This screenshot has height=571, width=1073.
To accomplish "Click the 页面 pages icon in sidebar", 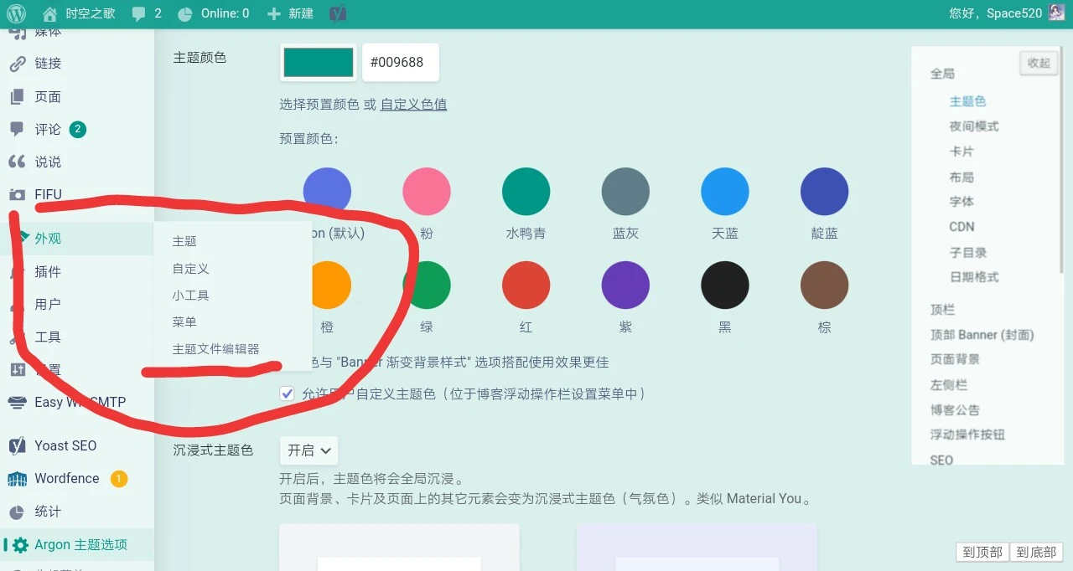I will tap(17, 97).
